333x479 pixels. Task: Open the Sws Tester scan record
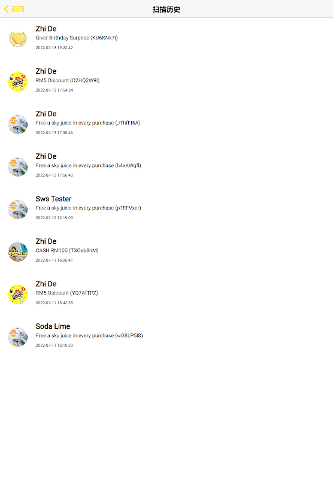(166, 209)
